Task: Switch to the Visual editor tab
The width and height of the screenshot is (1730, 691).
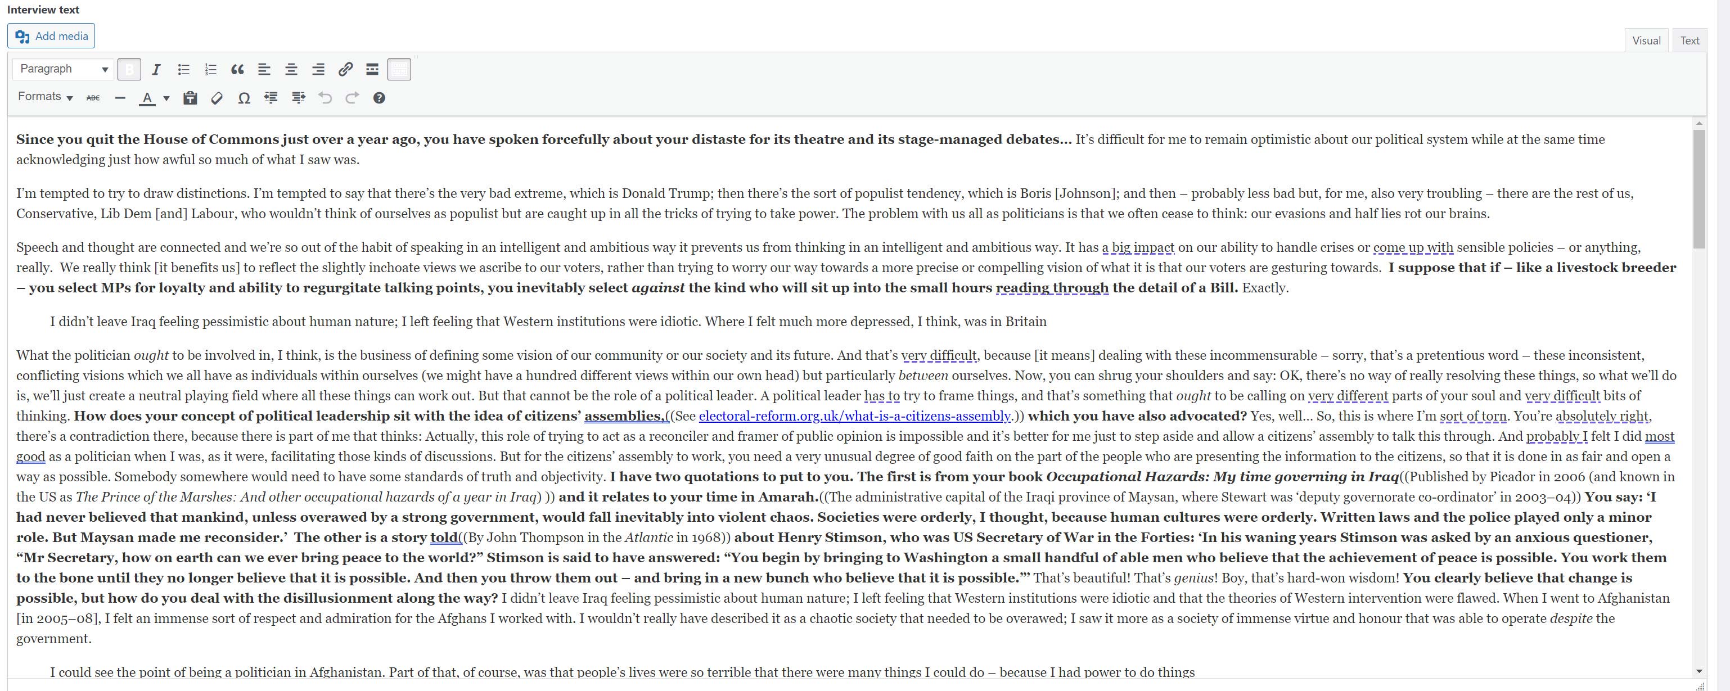Action: pos(1646,40)
